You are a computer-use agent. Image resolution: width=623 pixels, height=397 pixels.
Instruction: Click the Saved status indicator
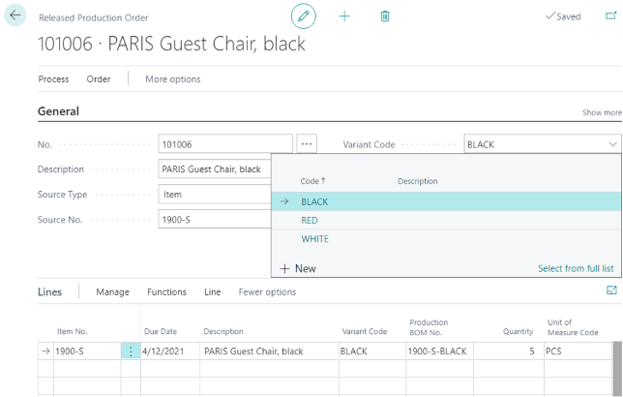pos(563,16)
